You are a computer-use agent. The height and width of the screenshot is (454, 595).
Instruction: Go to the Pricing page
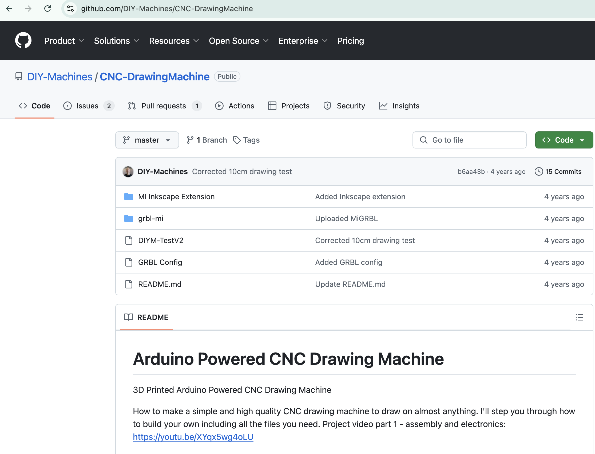[350, 41]
